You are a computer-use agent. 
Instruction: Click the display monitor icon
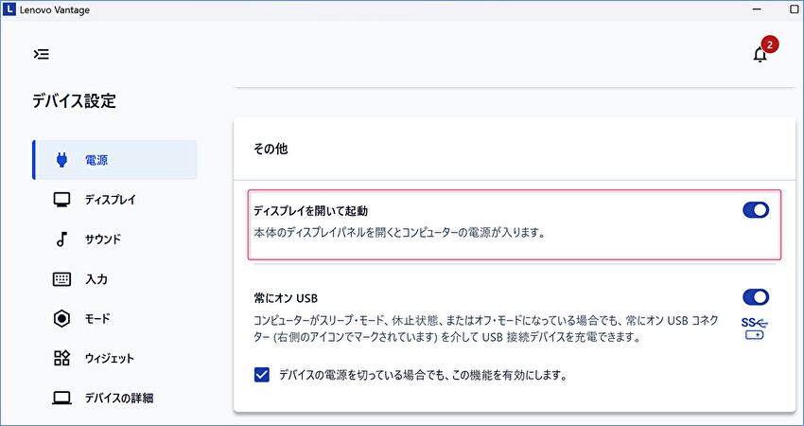point(61,200)
